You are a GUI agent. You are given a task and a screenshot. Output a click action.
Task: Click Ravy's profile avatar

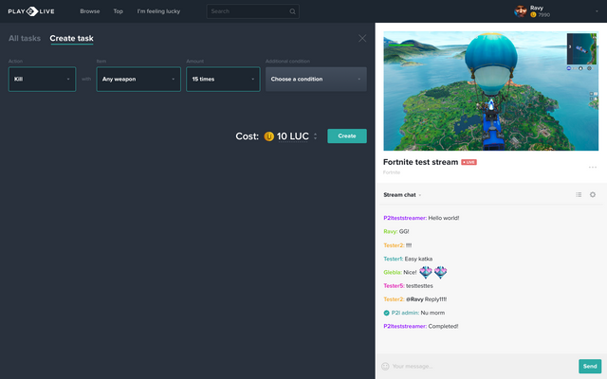tap(521, 11)
